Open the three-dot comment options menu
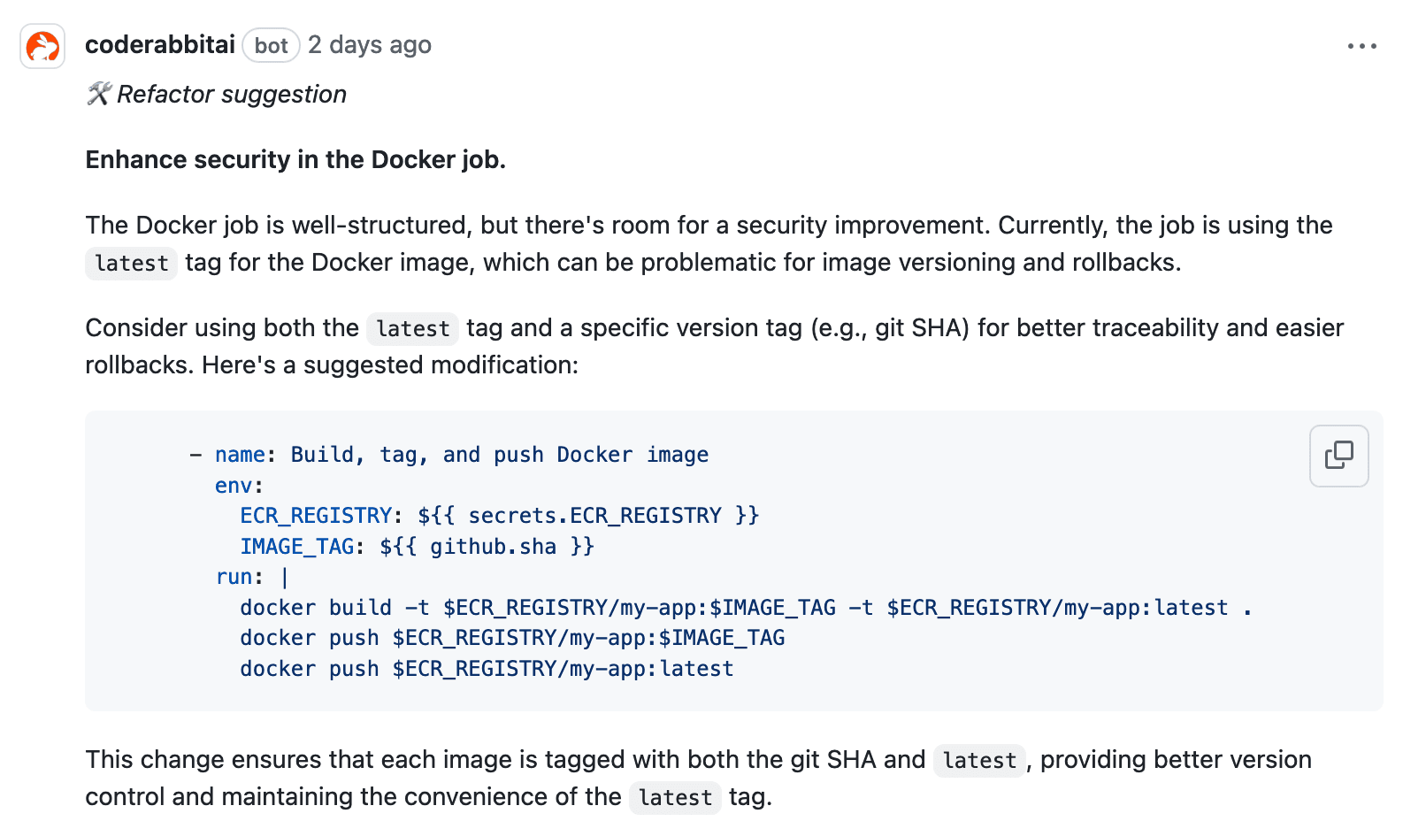Screen dimensions: 1403x821 pos(1361,46)
